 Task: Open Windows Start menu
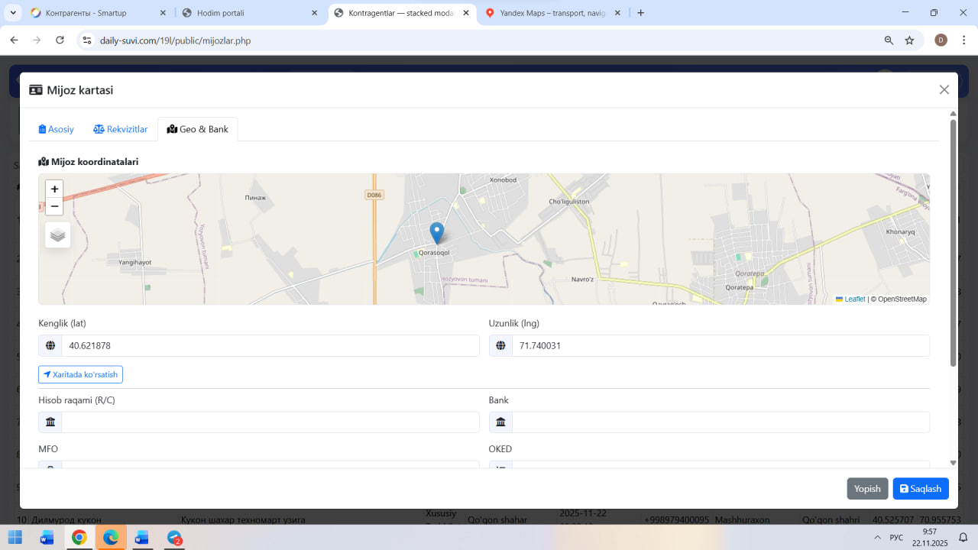pos(15,537)
